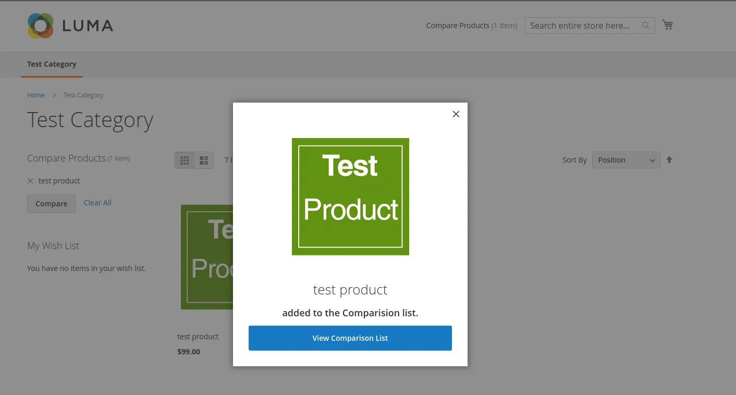Click the test product name in popup
Viewport: 736px width, 395px height.
(350, 290)
